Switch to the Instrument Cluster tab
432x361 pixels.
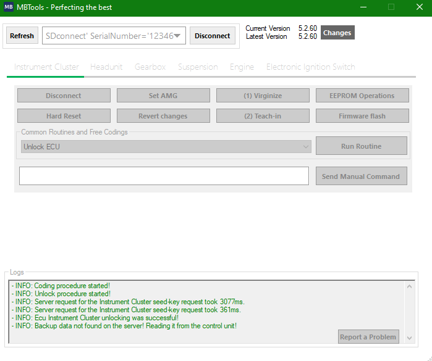pyautogui.click(x=46, y=67)
